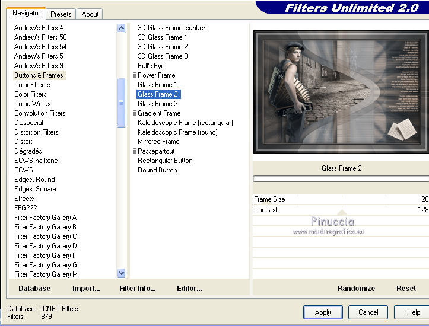Image resolution: width=429 pixels, height=326 pixels.
Task: Choose Rectangular Button filter
Action: (x=166, y=161)
